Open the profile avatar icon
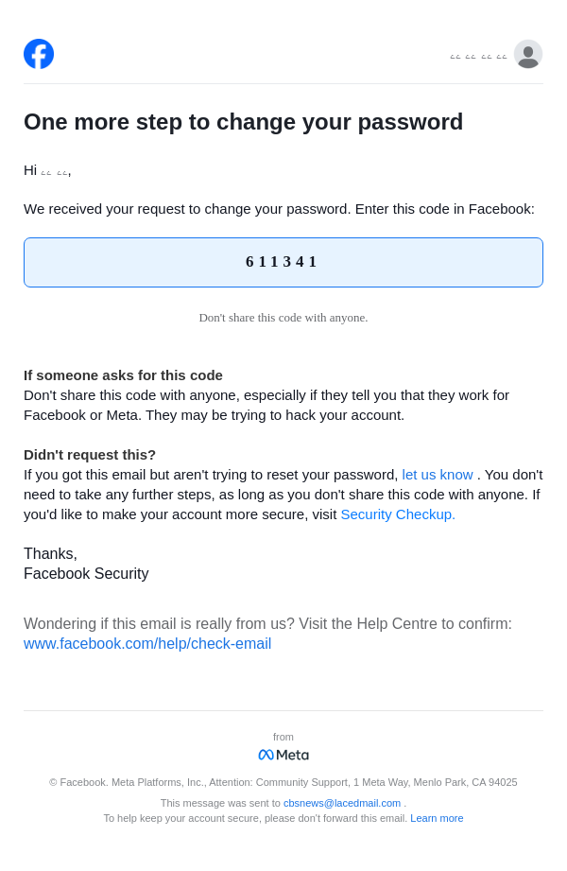This screenshot has width=567, height=871. click(x=527, y=54)
